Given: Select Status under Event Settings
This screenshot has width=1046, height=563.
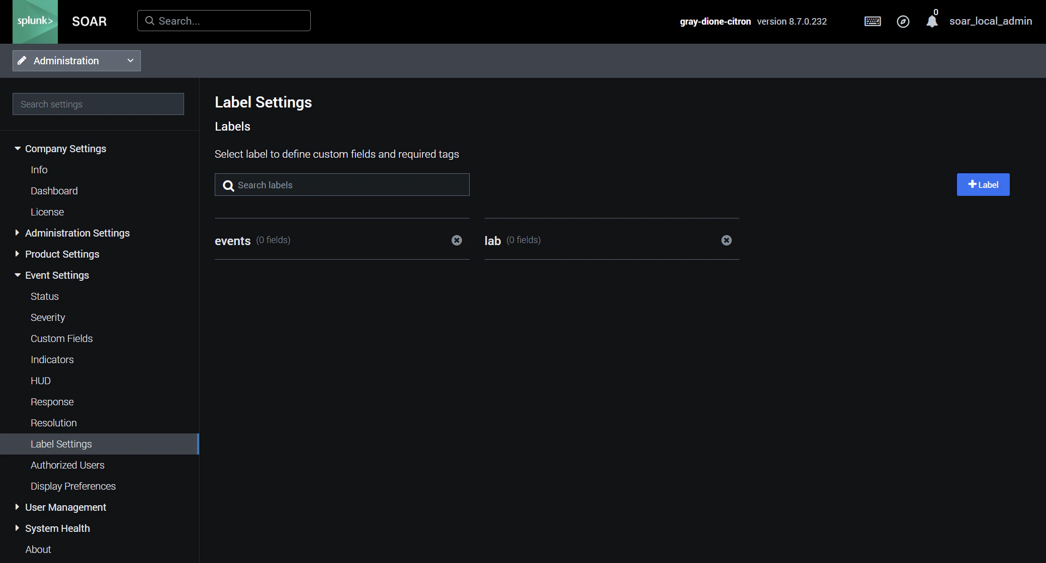Looking at the screenshot, I should pos(45,296).
